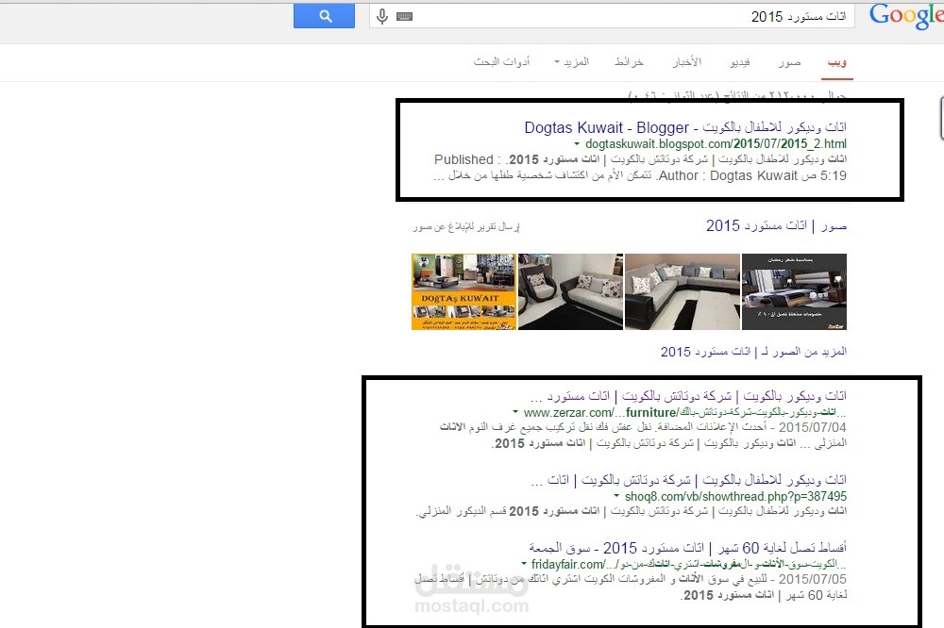
Task: Click المزيد من الصور لـ اثاث مستورد 2015
Action: point(753,352)
